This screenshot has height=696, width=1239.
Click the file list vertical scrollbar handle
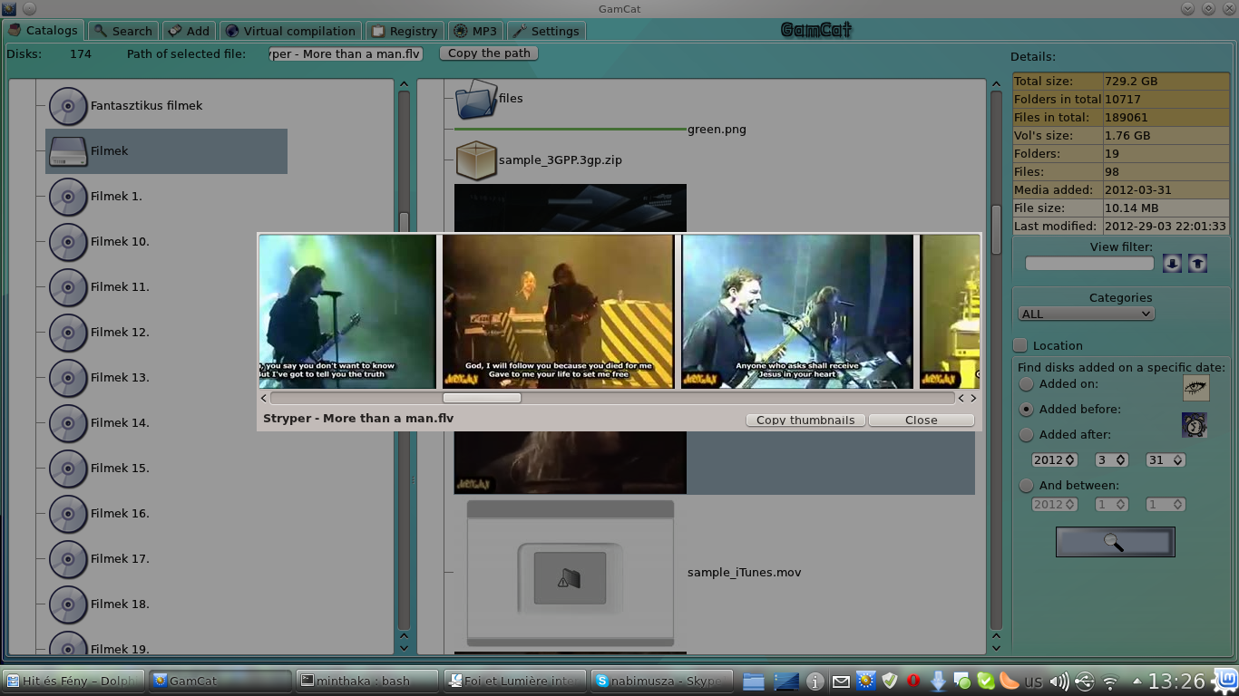point(996,229)
